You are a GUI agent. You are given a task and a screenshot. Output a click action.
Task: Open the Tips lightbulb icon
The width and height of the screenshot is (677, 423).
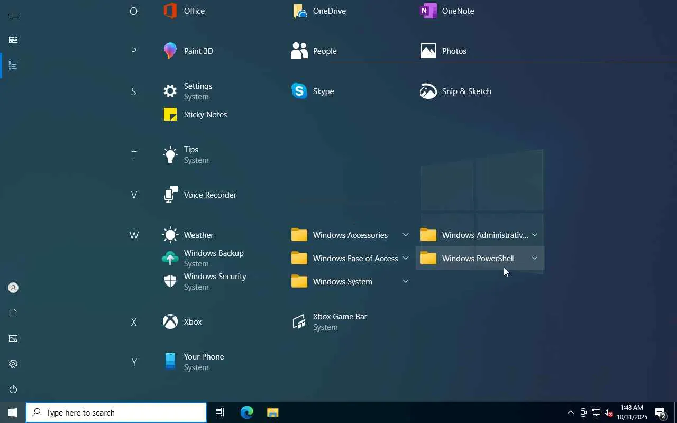(170, 154)
